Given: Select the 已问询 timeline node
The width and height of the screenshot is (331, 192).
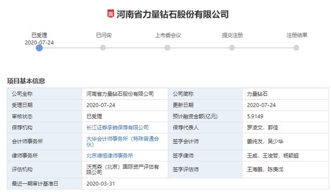Looking at the screenshot, I should [103, 48].
